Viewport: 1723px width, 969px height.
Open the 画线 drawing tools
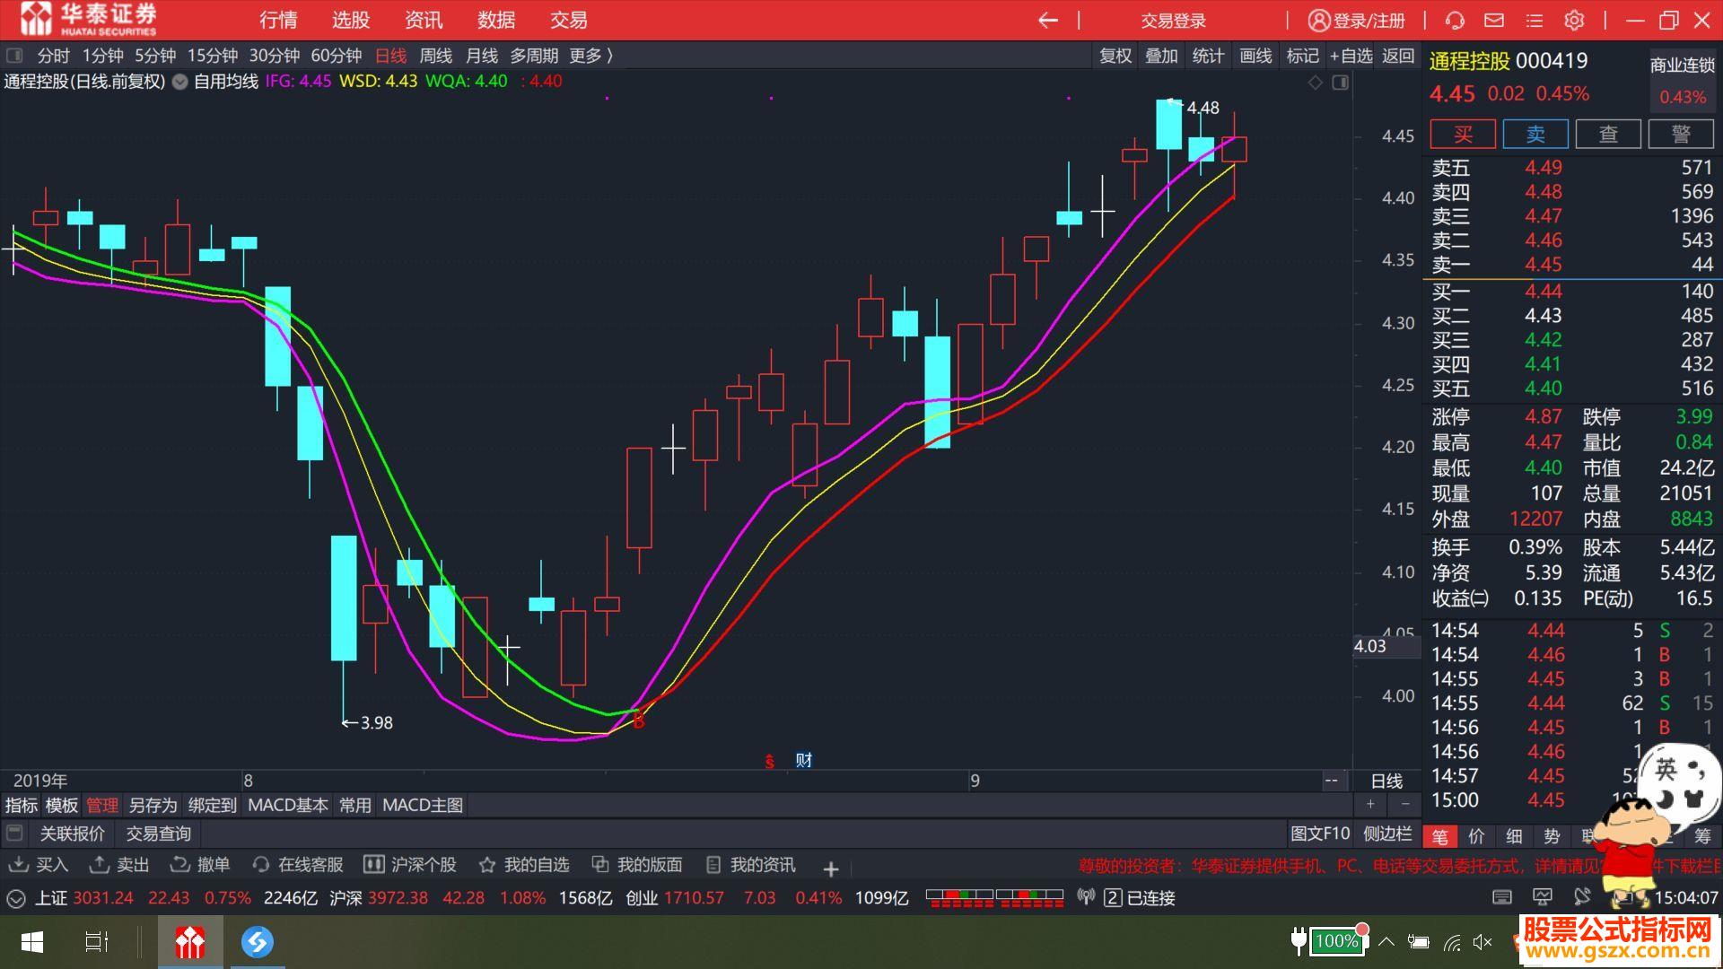pyautogui.click(x=1255, y=56)
